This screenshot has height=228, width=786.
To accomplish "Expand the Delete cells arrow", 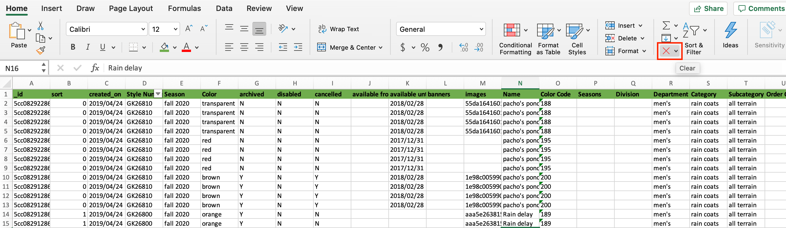I will point(642,38).
